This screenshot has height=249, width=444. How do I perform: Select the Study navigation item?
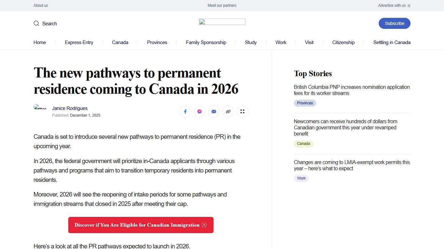[x=251, y=42]
